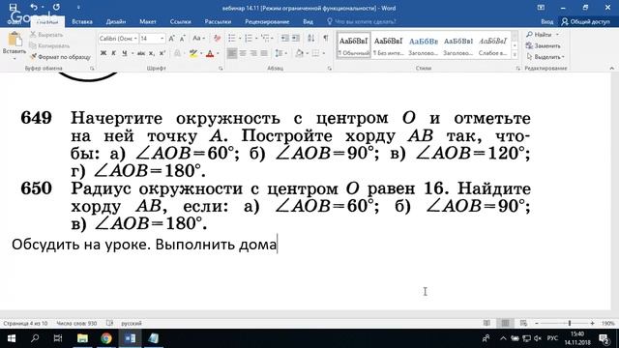Viewport: 619px width, 348px height.
Task: Click the zoom slider handle
Action: point(570,323)
